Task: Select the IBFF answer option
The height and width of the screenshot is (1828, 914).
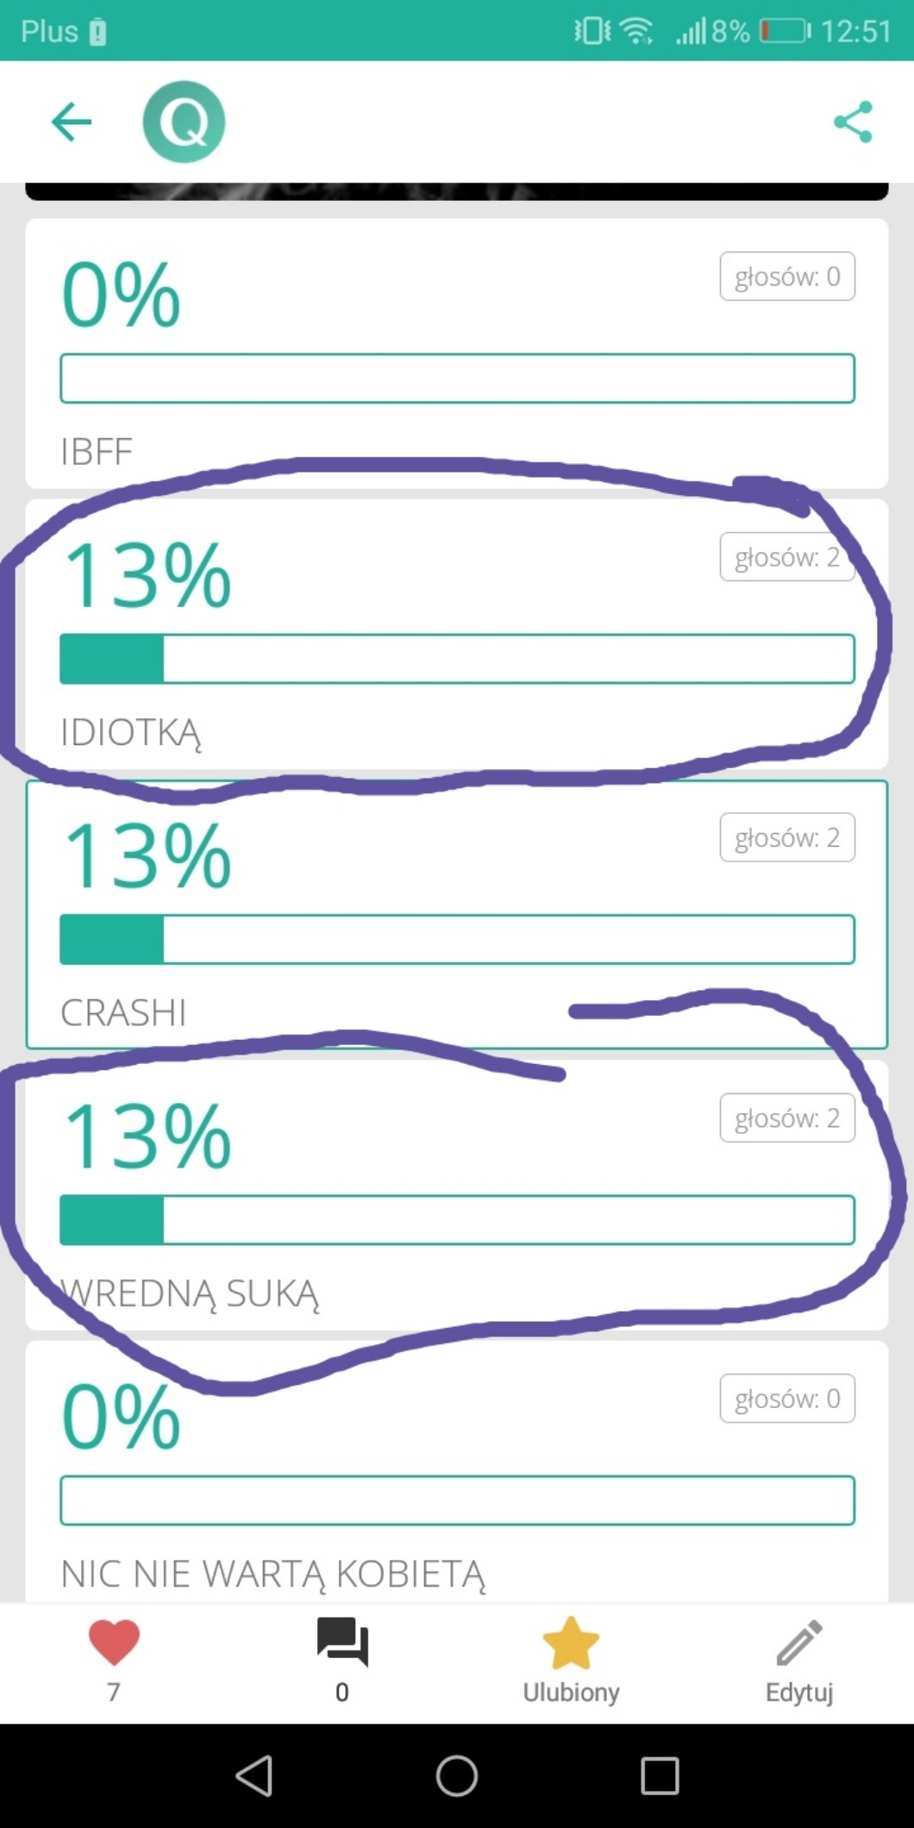Action: [457, 354]
